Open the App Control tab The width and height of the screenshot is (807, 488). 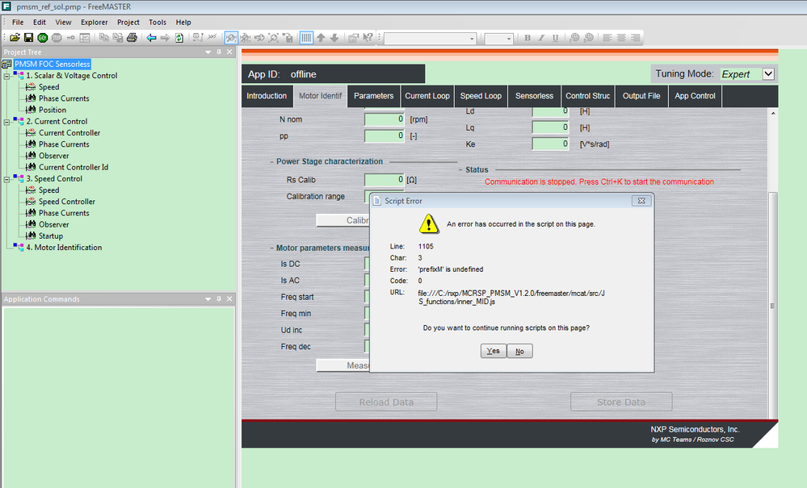(x=695, y=96)
